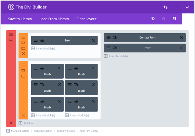Click the Contact Form module label
This screenshot has height=136, width=195.
(148, 37)
